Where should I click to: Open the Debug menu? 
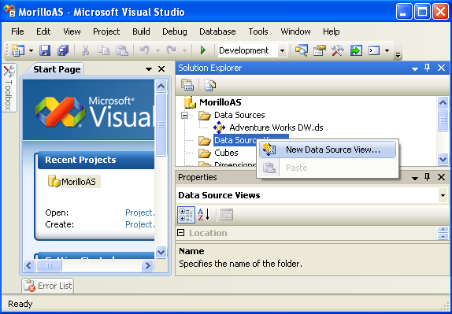point(174,31)
